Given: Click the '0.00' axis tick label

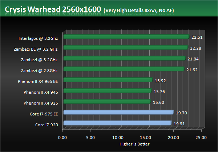Looking at the screenshot, I should click(62, 138).
